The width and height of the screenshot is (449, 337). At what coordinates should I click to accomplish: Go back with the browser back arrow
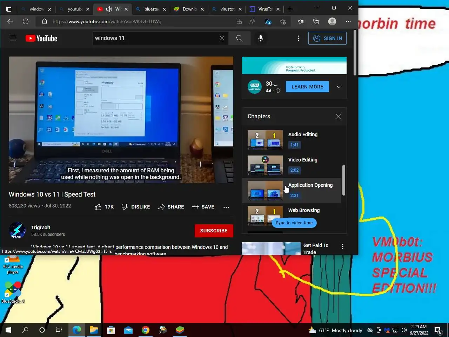click(x=10, y=21)
